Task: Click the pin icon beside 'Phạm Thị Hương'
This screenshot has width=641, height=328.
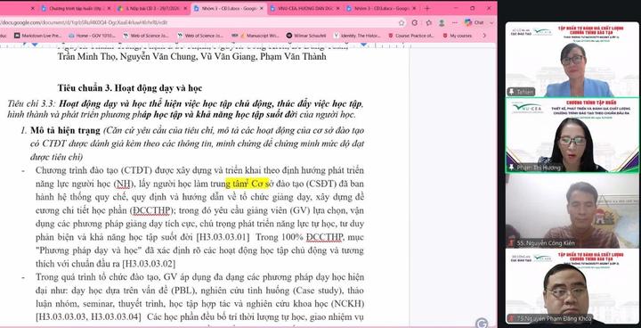Action: point(511,168)
